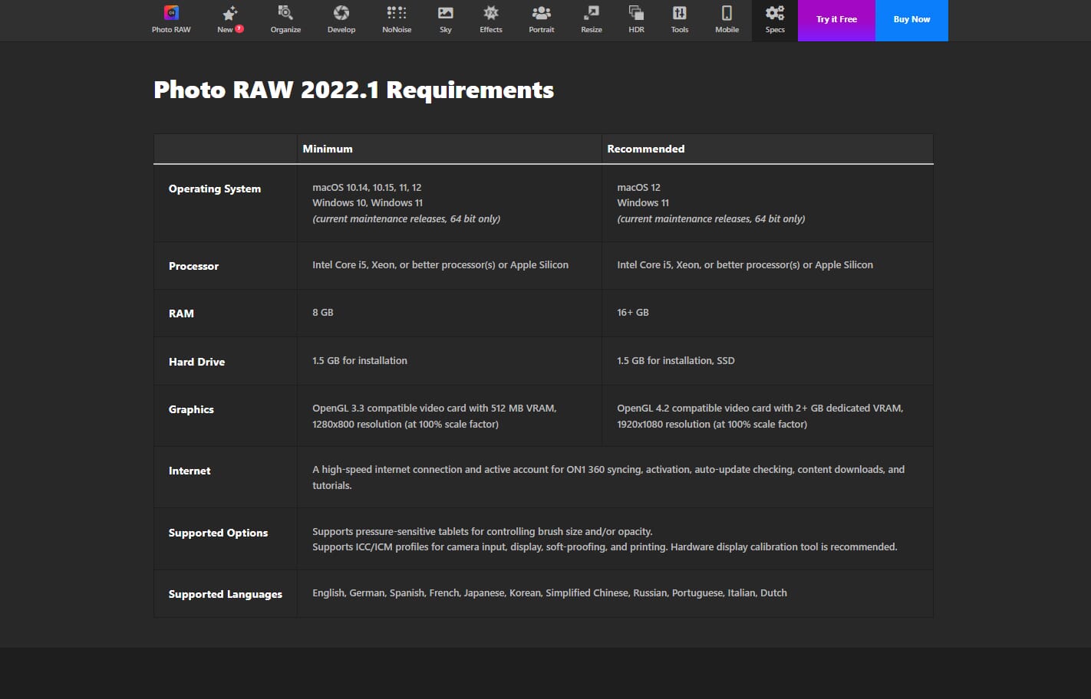Select the 8 GB RAM value
1091x699 pixels.
coord(323,313)
